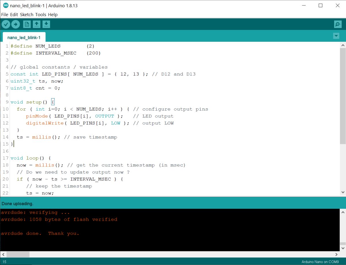
Task: Click 'if ( now - ts >= INTERVAL_MSEC )' line
Action: (70, 179)
